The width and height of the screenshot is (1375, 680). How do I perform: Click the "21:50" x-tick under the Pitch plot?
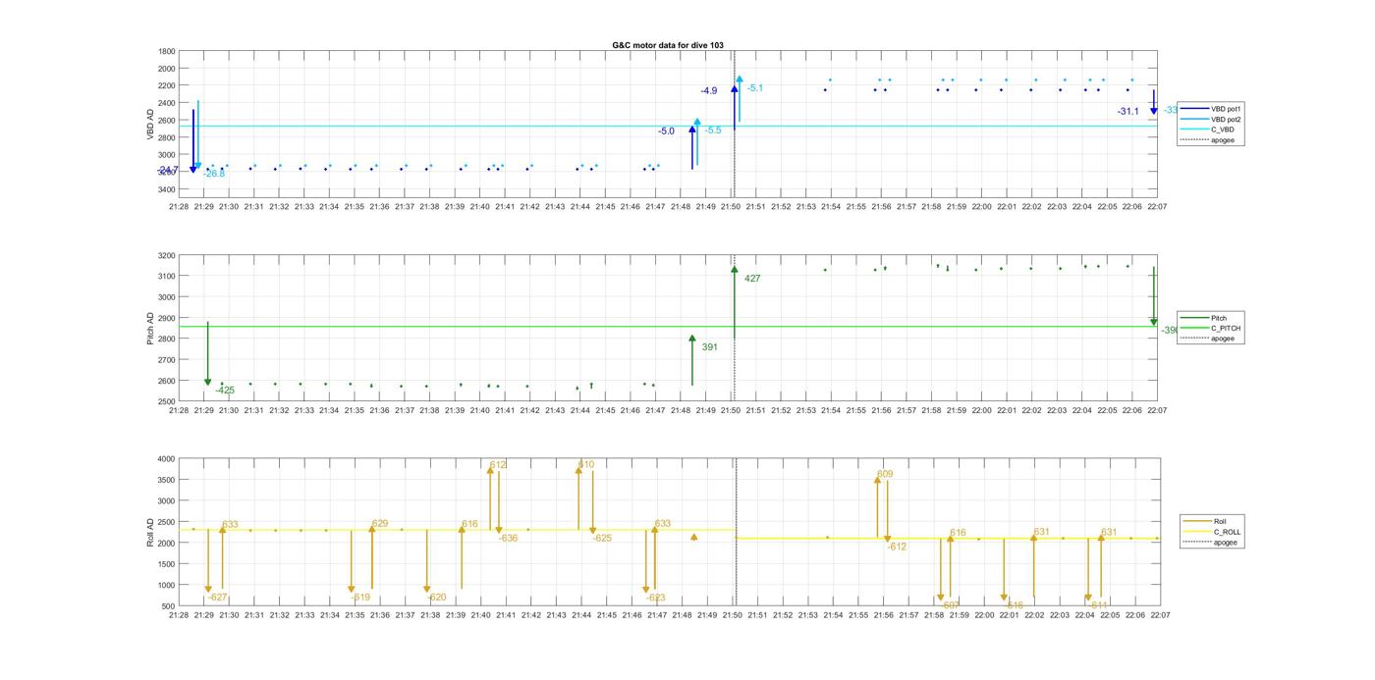pyautogui.click(x=732, y=411)
